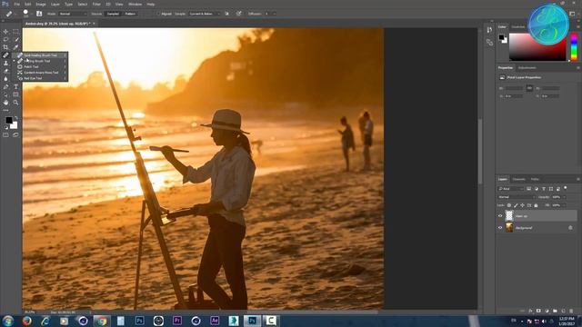Open the tool preset picker
This screenshot has height=327, width=582.
click(10, 14)
